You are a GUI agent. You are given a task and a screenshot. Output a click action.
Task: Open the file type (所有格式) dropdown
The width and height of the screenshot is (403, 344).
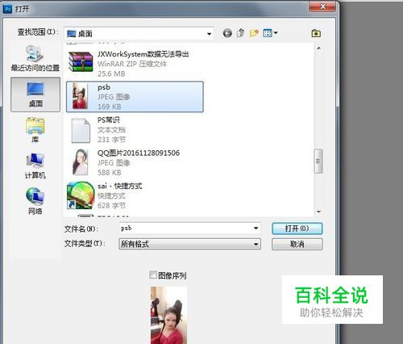pos(189,244)
